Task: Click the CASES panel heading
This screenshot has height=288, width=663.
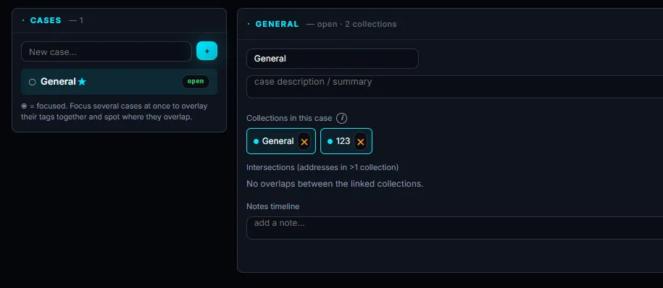Action: coord(46,20)
